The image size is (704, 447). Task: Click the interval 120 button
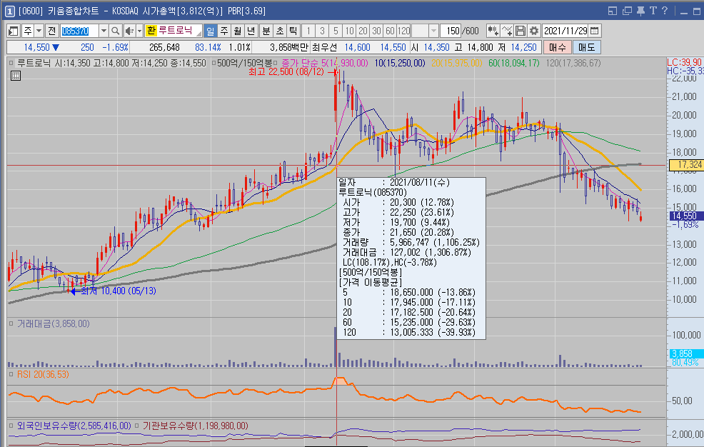pyautogui.click(x=403, y=31)
